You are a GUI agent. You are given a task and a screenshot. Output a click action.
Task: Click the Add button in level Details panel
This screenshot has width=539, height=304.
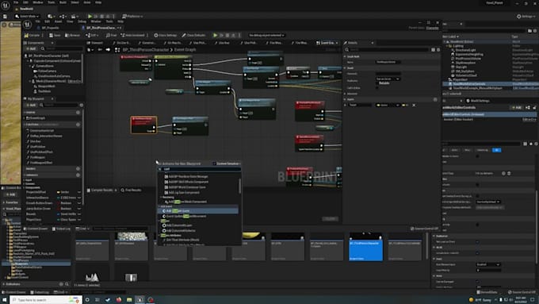point(517,107)
